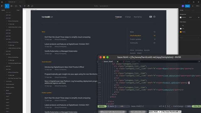Open the Figma main menu icon
This screenshot has width=201, height=113.
2,6
